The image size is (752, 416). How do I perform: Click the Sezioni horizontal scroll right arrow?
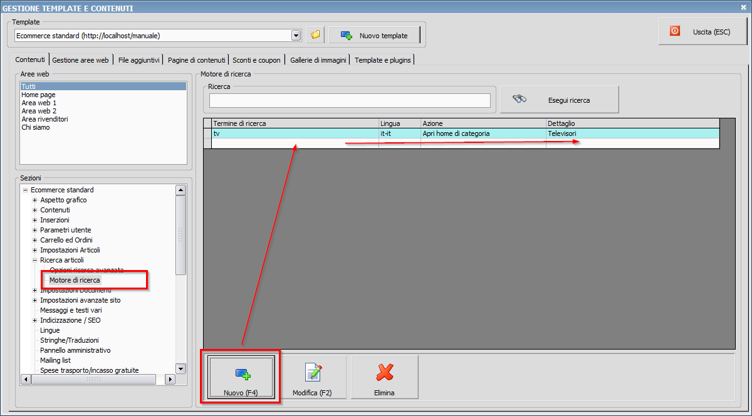169,379
